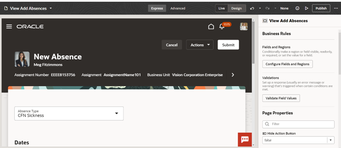Click the false value in Hide Action Button
This screenshot has width=341, height=148.
click(268, 140)
